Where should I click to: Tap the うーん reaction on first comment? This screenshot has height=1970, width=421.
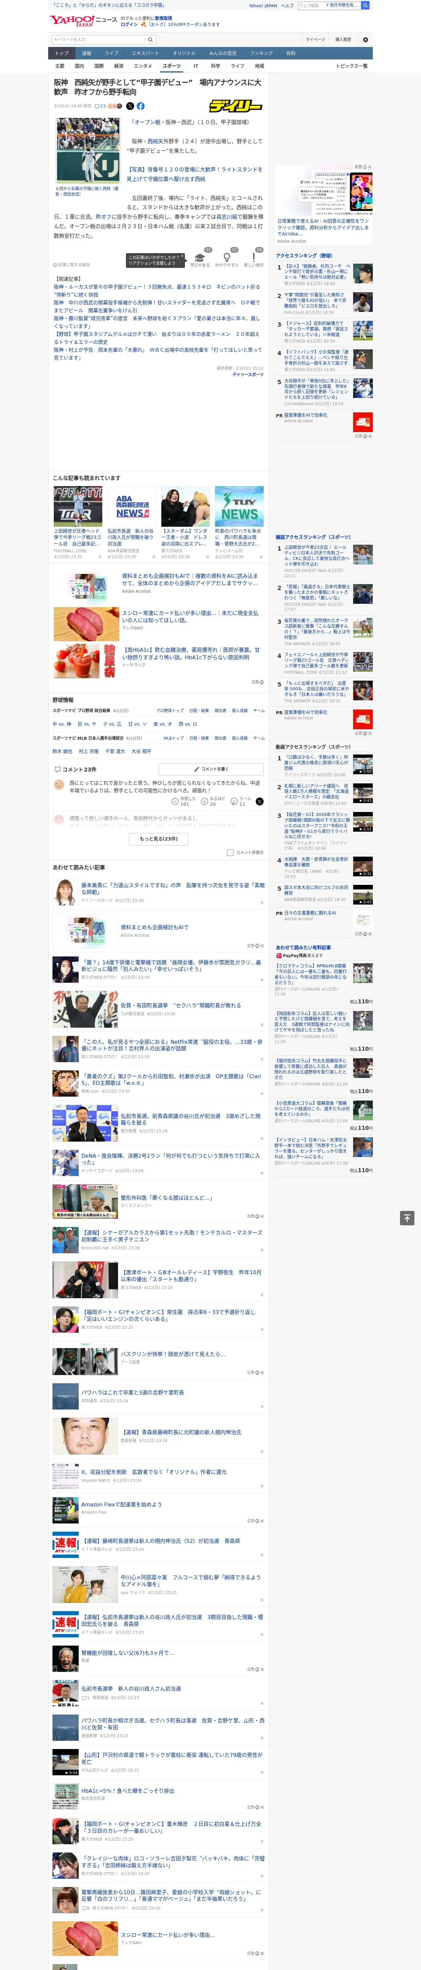[241, 801]
